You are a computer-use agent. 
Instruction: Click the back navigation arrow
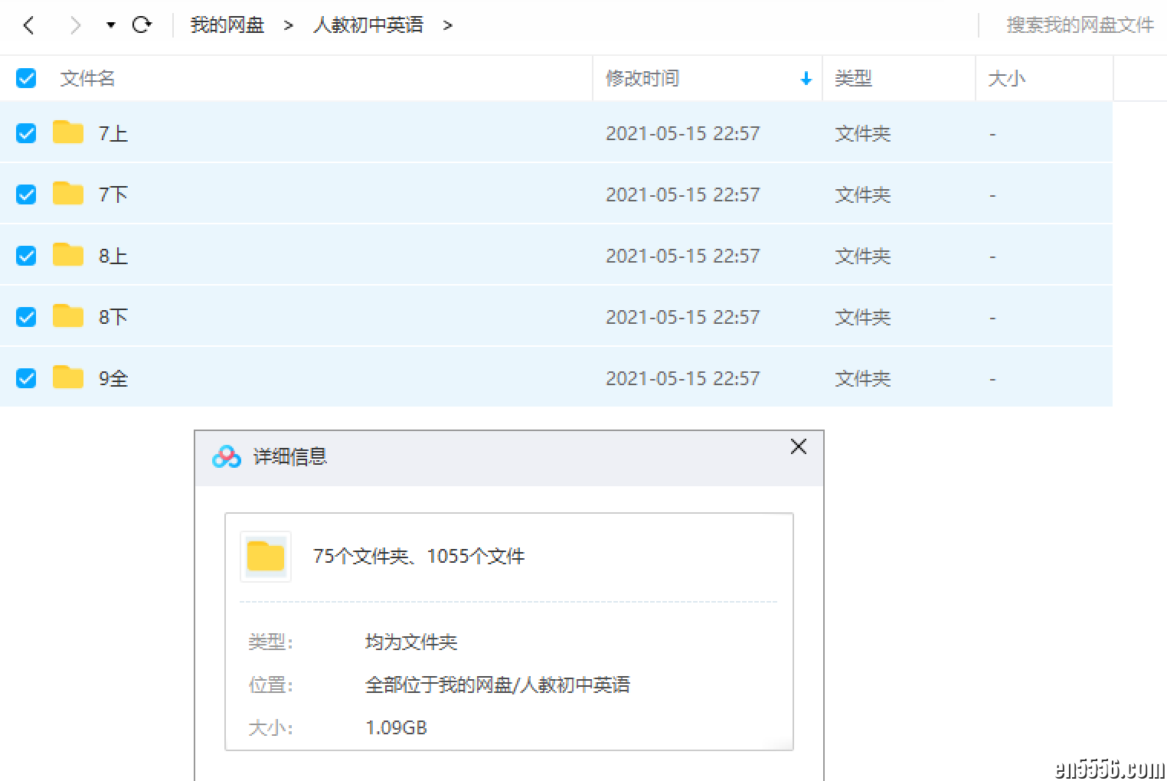coord(29,25)
